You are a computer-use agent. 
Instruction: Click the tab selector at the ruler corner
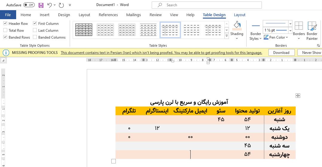click(x=3, y=60)
